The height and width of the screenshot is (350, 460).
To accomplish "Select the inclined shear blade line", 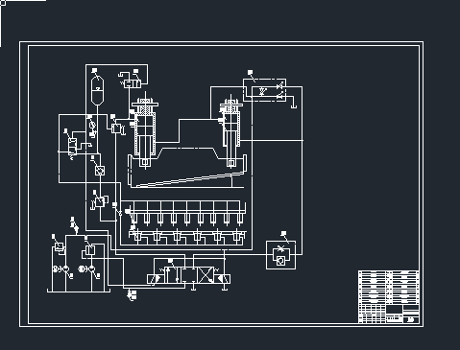I will tap(189, 179).
